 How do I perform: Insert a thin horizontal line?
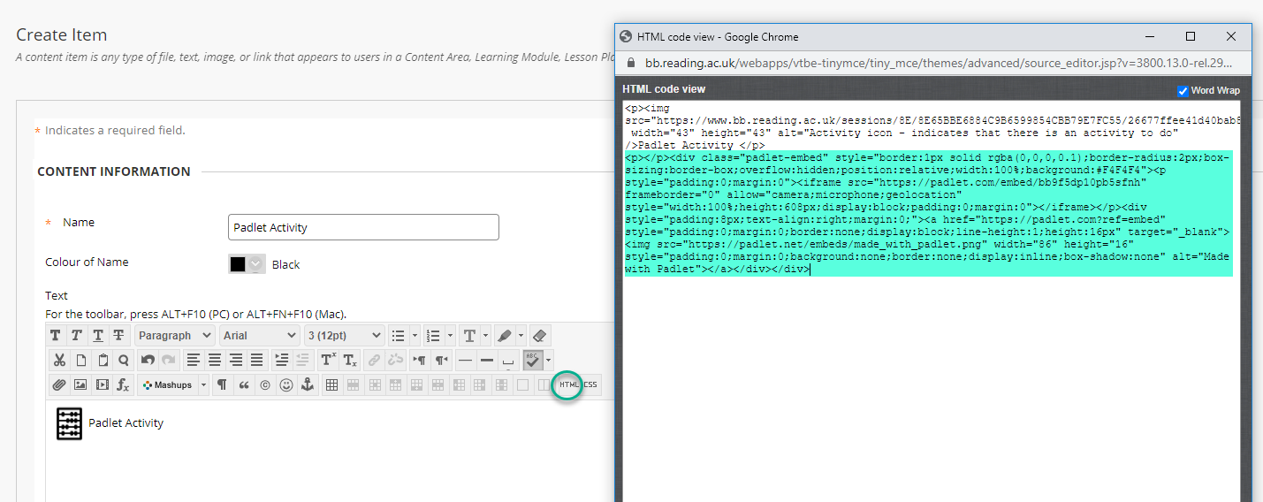coord(466,360)
